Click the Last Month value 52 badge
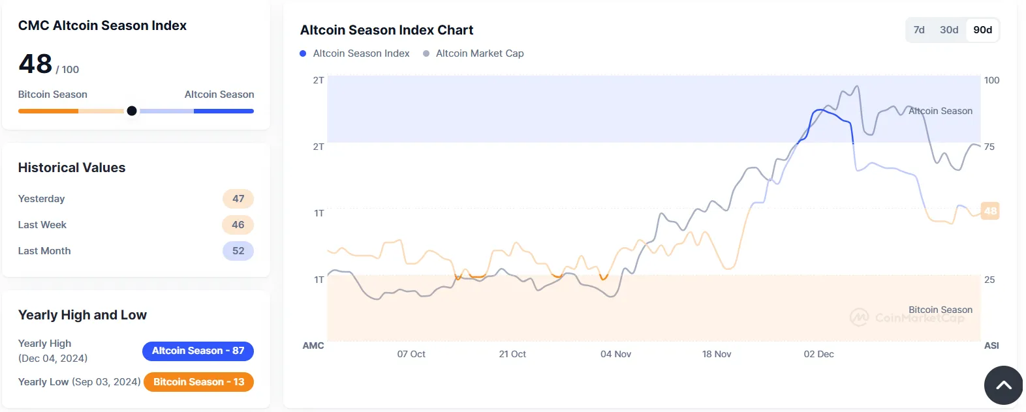Viewport: 1026px width, 412px height. tap(238, 251)
